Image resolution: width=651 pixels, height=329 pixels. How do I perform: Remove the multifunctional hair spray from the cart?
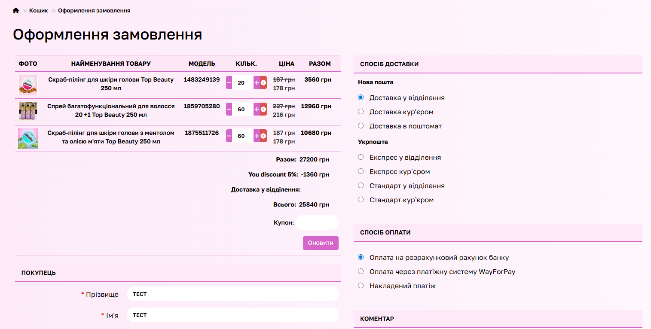(263, 110)
